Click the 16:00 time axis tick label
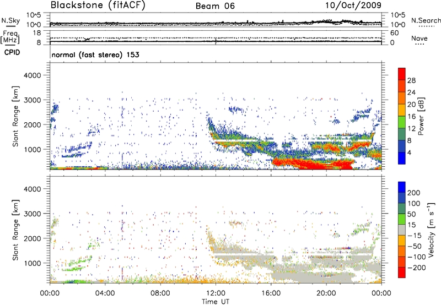 pos(271,293)
